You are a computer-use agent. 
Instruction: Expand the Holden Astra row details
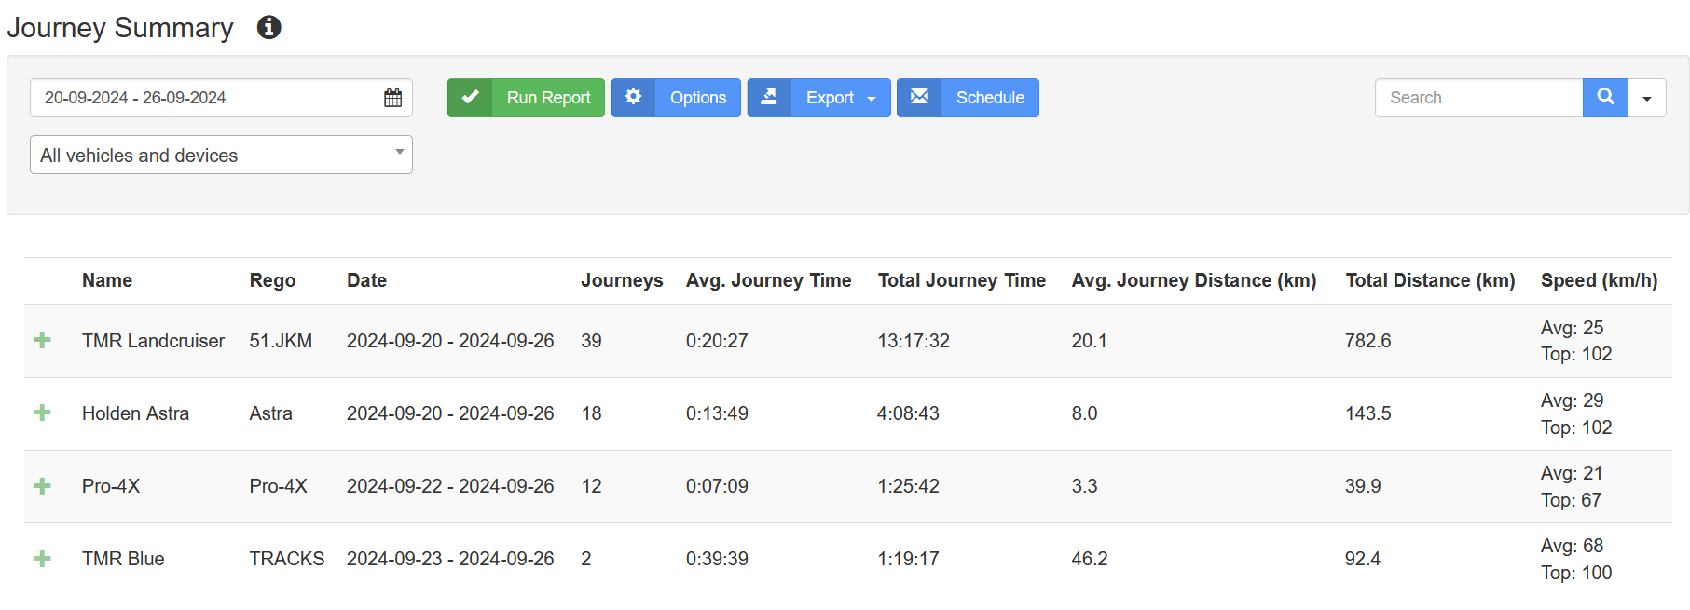click(x=42, y=413)
